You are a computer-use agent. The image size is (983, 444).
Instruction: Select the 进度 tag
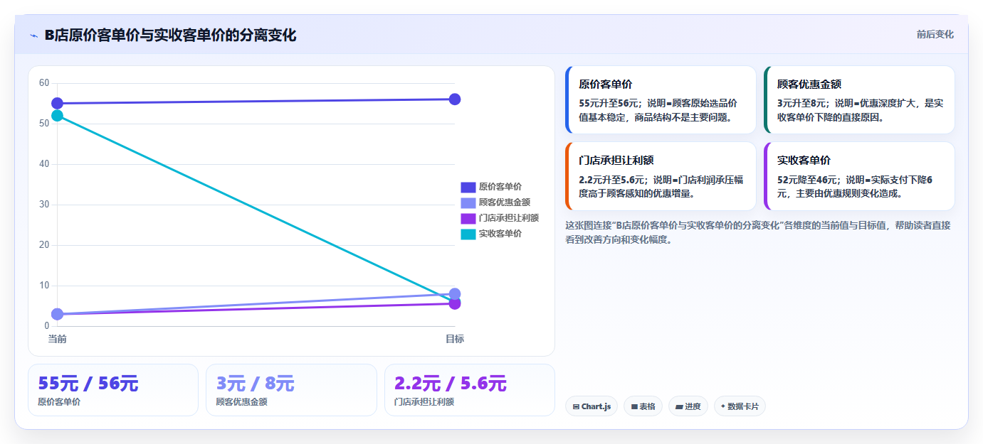(688, 406)
